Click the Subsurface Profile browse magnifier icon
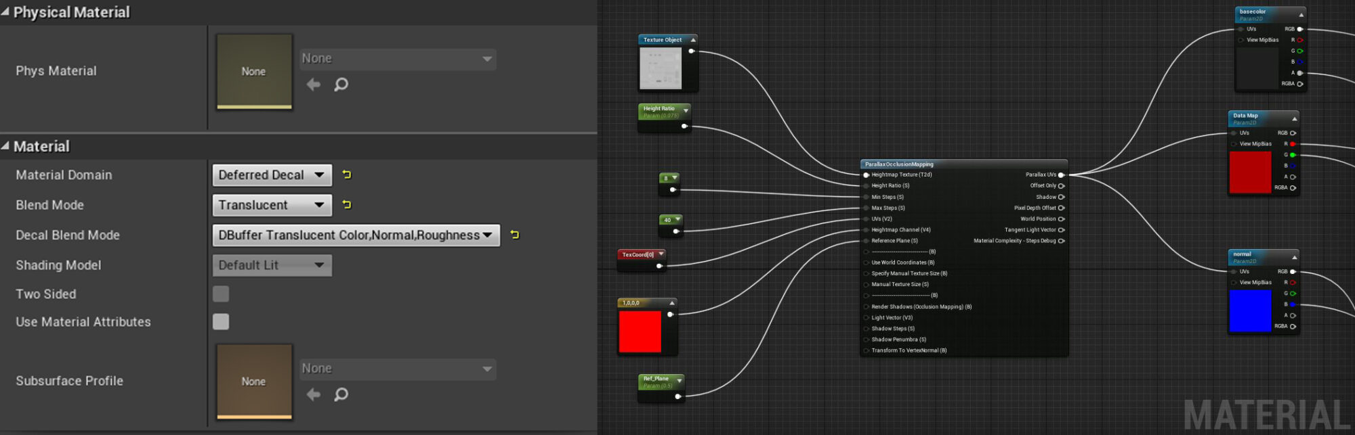 click(341, 394)
